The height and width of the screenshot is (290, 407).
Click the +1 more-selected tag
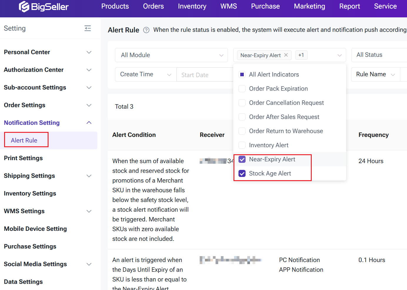point(301,55)
